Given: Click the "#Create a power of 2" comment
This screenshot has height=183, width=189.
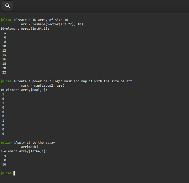Looking at the screenshot, I should [x=73, y=81].
